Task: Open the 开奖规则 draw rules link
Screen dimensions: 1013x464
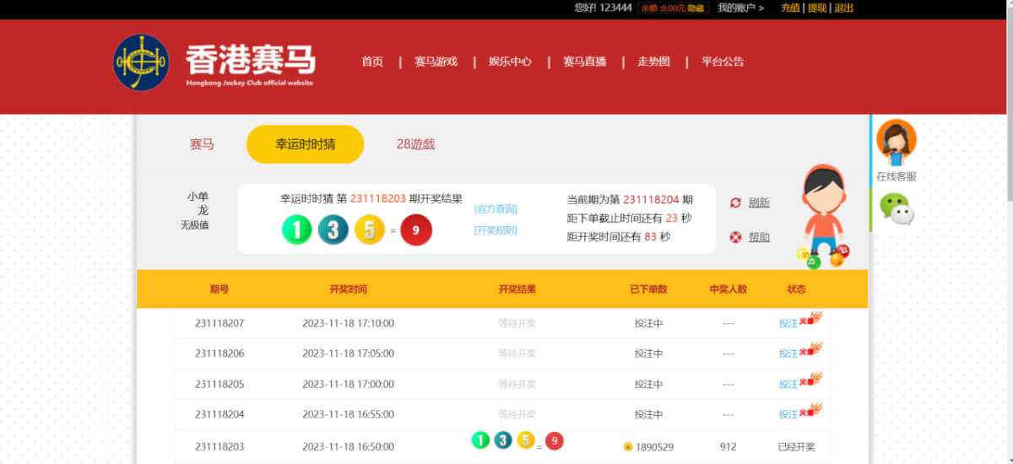Action: (496, 230)
